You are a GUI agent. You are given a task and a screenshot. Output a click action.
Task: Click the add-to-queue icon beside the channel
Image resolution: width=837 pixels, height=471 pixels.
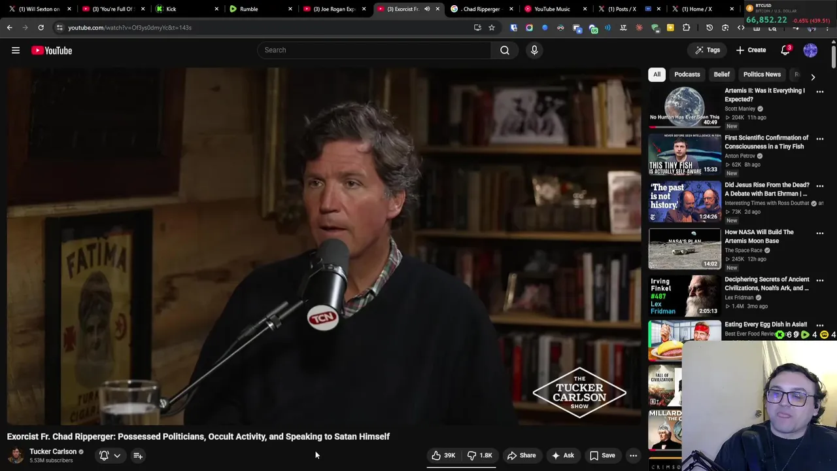tap(138, 455)
